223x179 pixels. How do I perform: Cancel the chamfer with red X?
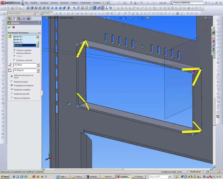(13, 27)
